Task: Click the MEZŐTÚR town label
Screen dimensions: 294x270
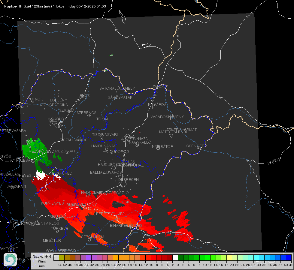Action: pos(52,240)
